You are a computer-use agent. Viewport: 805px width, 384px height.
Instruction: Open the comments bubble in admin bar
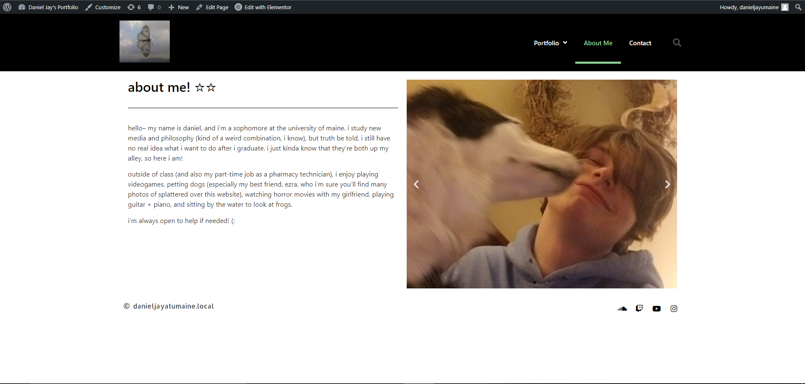pos(154,7)
